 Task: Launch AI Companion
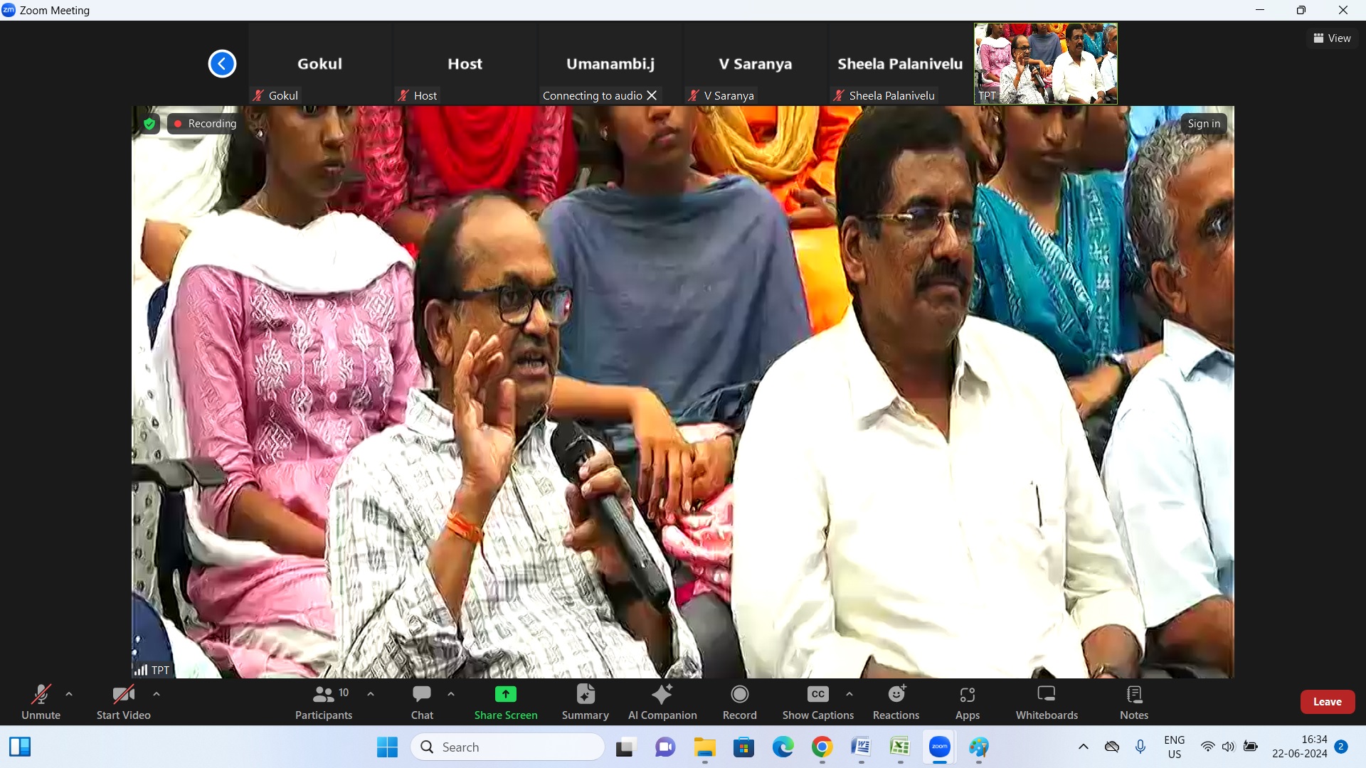662,702
